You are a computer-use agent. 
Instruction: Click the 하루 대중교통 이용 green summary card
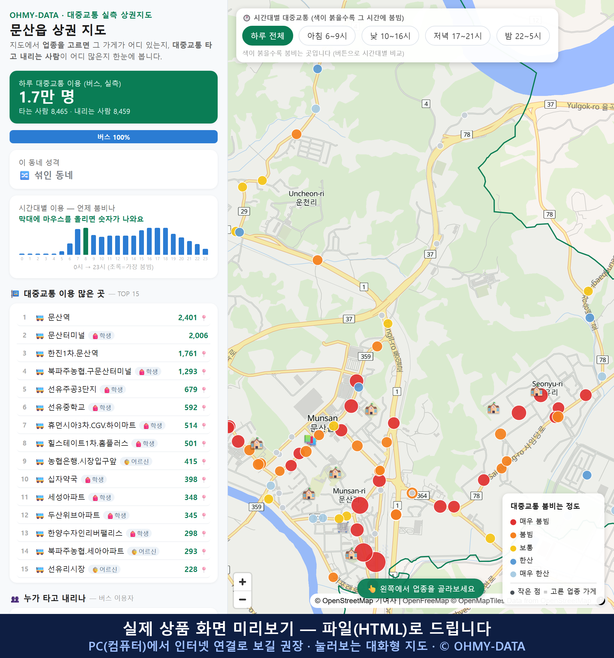[114, 97]
